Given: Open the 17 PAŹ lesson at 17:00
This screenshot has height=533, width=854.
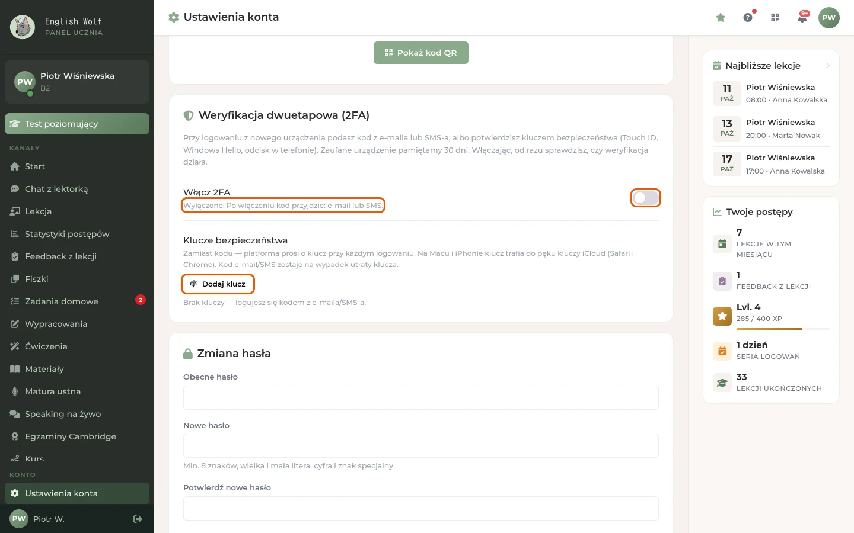Looking at the screenshot, I should [x=771, y=164].
